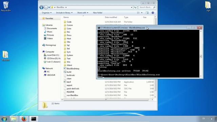The width and height of the screenshot is (217, 122).
Task: Select the sign folder icon on desktop
Action: point(208,6)
